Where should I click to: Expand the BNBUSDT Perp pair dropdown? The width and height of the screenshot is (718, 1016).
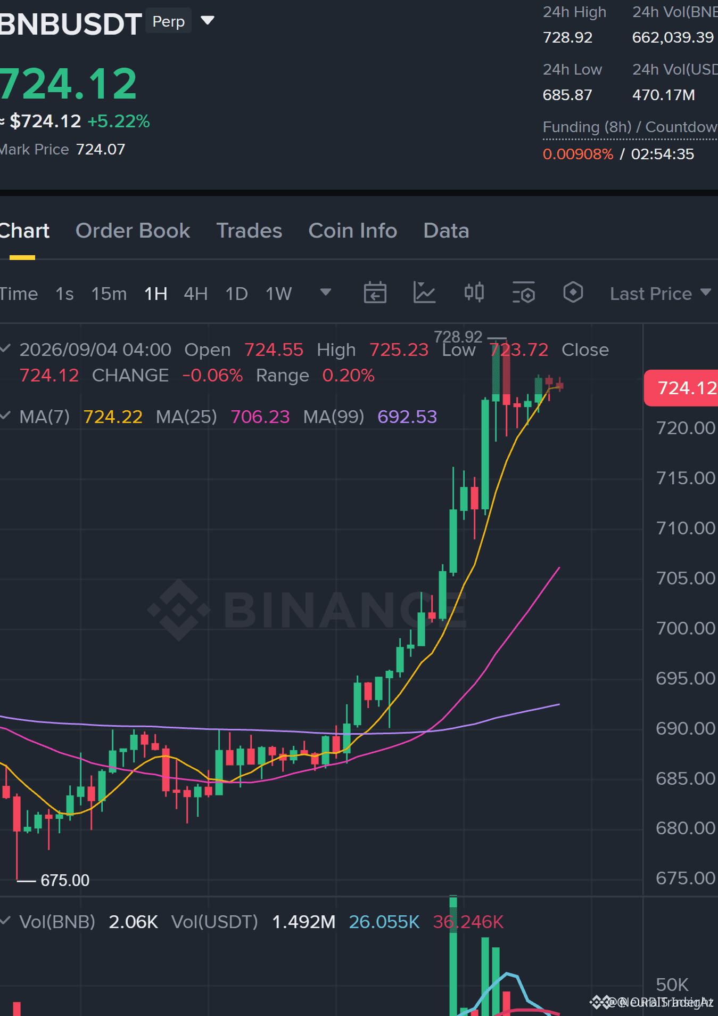point(208,21)
